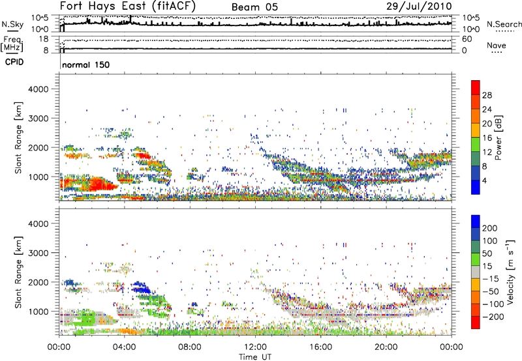Click the dark blue velocity patch near 05:00
This screenshot has height=361, width=522.
[142, 287]
